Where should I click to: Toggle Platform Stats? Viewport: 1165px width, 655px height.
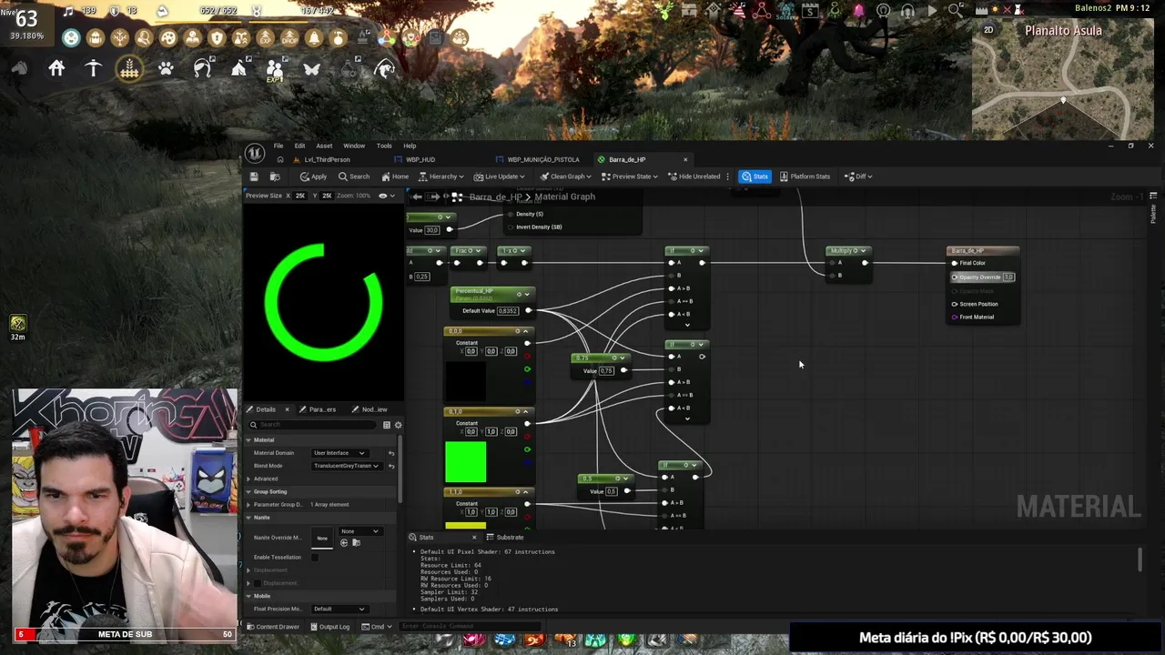point(804,176)
